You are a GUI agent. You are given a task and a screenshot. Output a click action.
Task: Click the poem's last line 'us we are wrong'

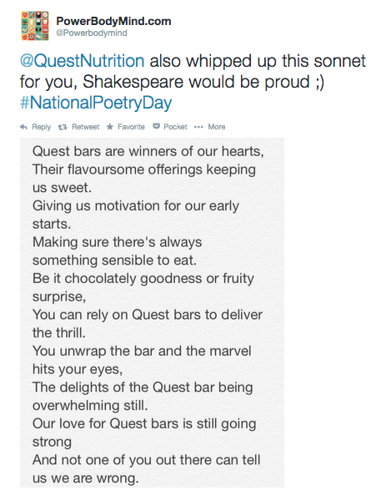tap(86, 478)
